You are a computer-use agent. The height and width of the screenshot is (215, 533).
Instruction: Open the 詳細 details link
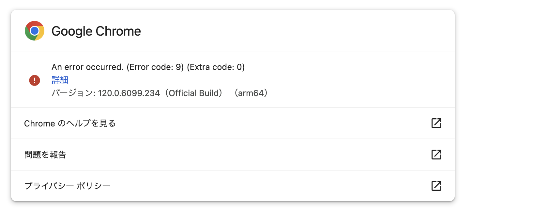pos(60,80)
